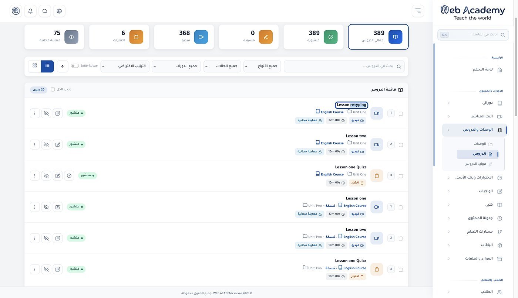The width and height of the screenshot is (518, 298).
Task: Open the جميع الدورات dropdown
Action: pos(176,66)
